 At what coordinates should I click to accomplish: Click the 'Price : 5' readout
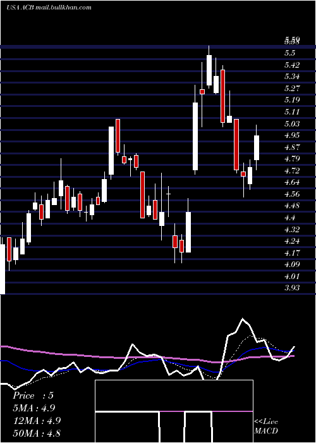(x=33, y=396)
